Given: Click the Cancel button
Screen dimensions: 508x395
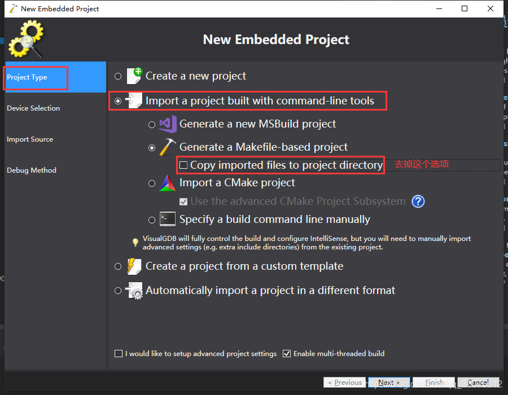Looking at the screenshot, I should pos(478,382).
